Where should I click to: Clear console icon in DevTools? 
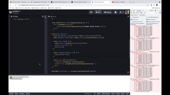[x=134, y=13]
